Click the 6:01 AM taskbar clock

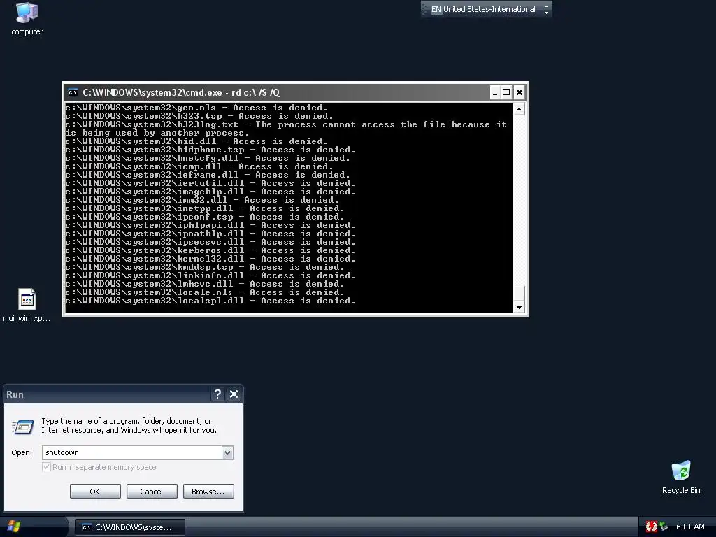click(690, 527)
